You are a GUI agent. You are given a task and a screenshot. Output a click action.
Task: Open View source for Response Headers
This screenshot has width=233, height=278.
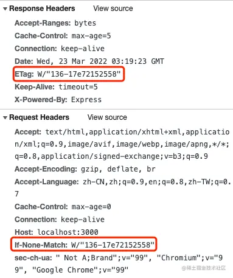click(x=113, y=9)
